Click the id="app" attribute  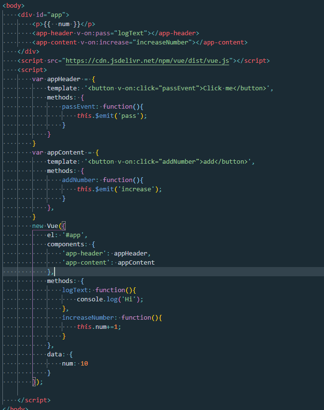pyautogui.click(x=51, y=15)
